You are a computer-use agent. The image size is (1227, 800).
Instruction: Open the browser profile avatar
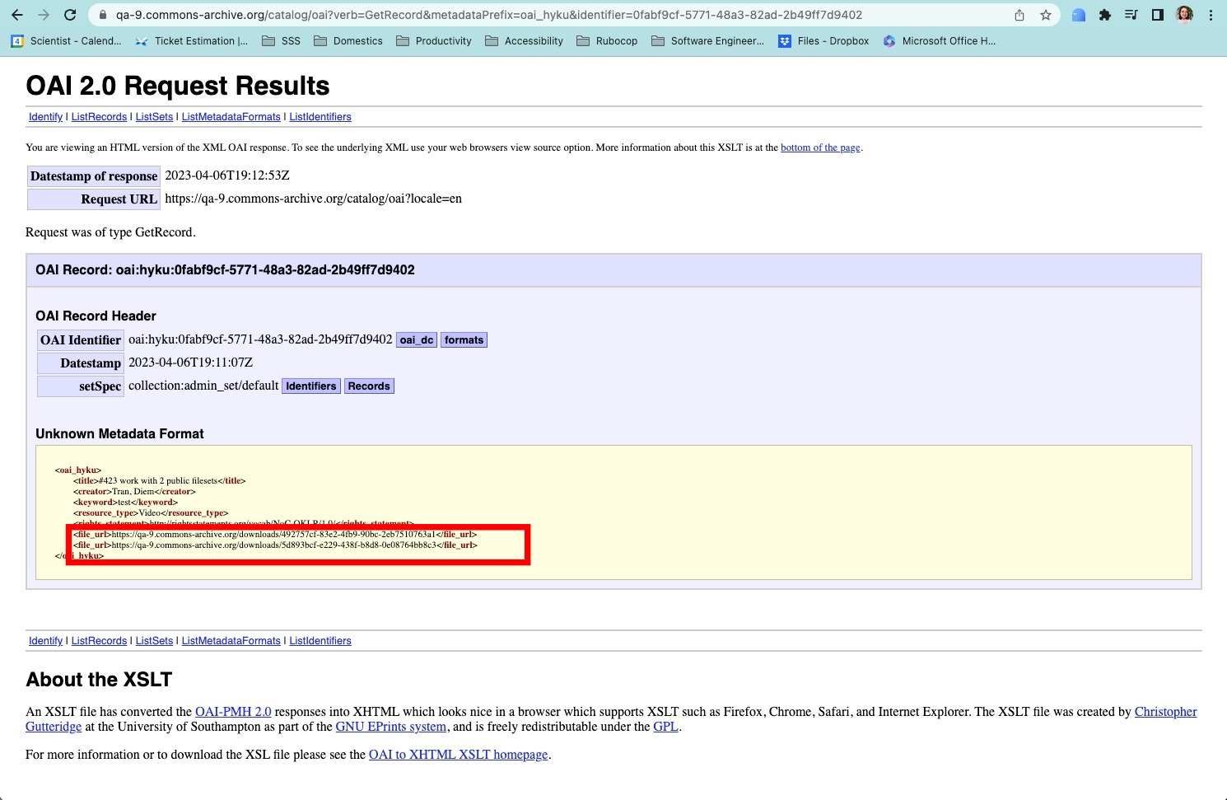(x=1183, y=14)
